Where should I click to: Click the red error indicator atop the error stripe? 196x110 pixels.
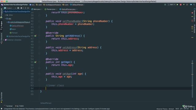click(192, 13)
